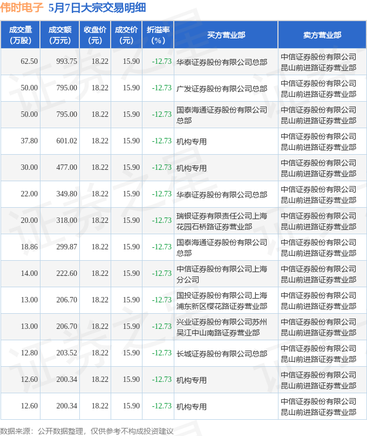
Task: Select the 5月7日大宗交易明细 title text
Action: pos(97,8)
